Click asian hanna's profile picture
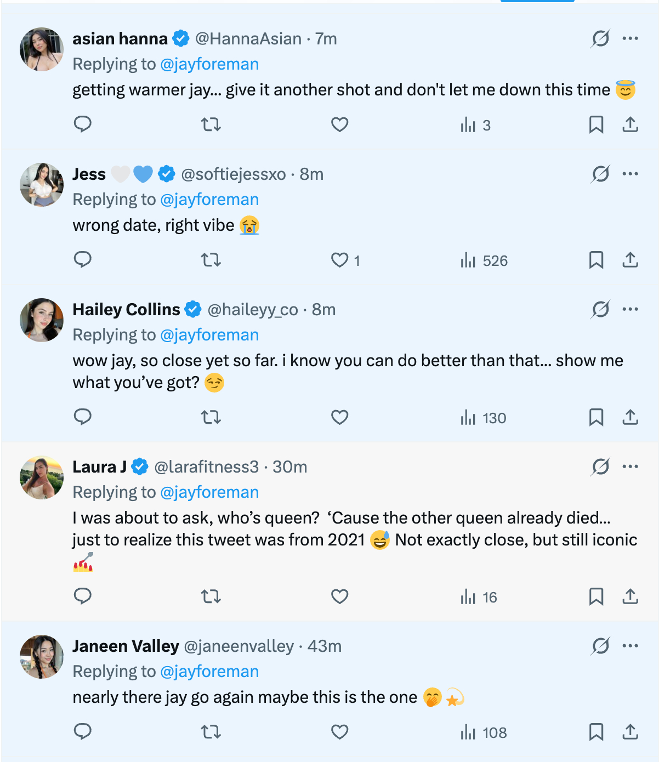The image size is (659, 762). pyautogui.click(x=42, y=49)
